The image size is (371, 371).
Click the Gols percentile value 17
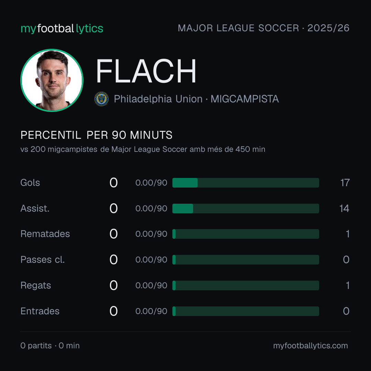click(x=345, y=183)
